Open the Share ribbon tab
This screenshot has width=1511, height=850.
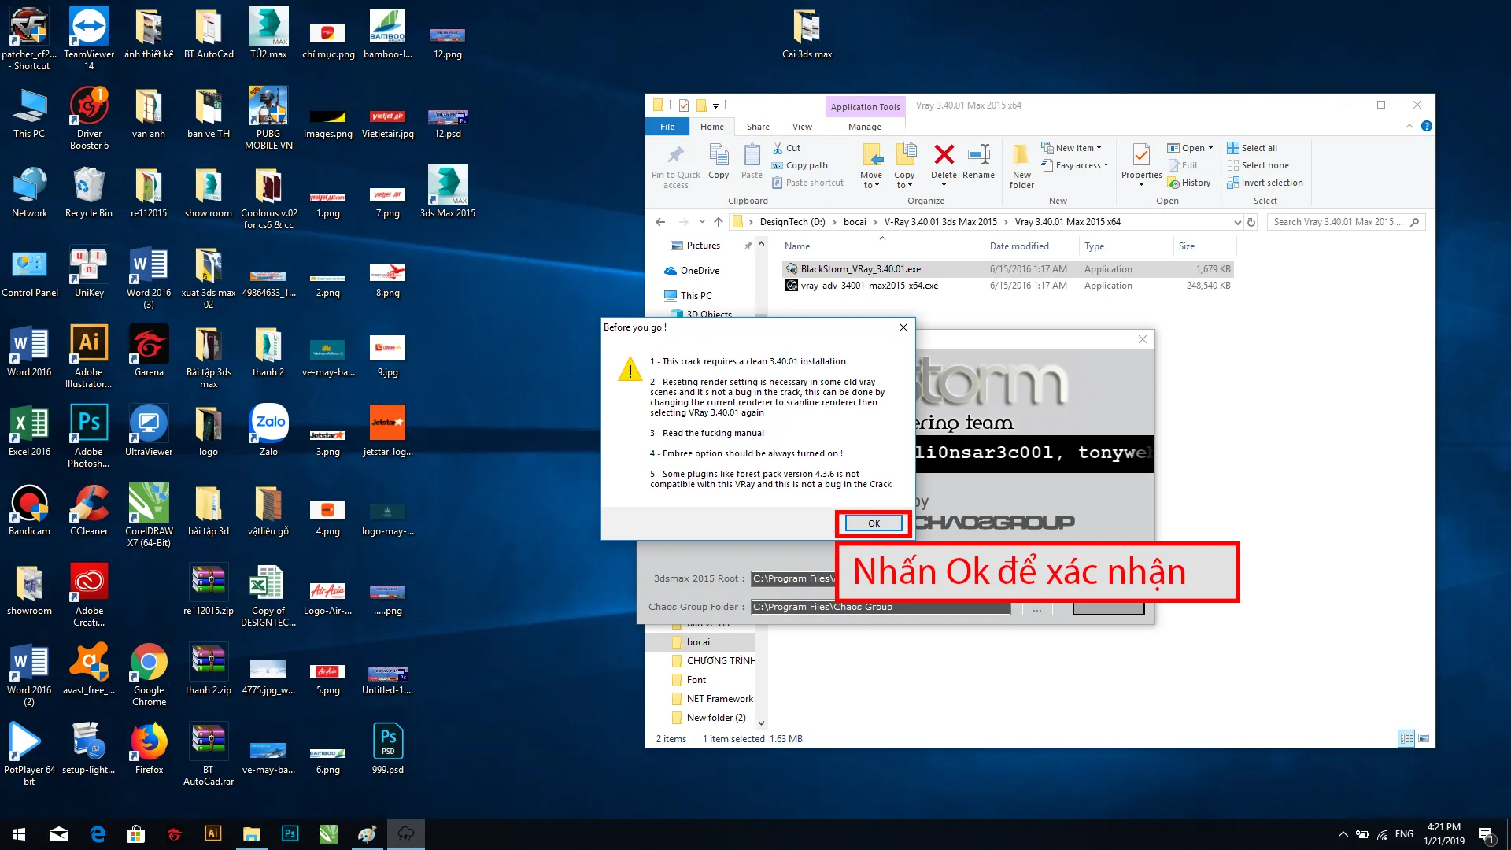point(758,127)
